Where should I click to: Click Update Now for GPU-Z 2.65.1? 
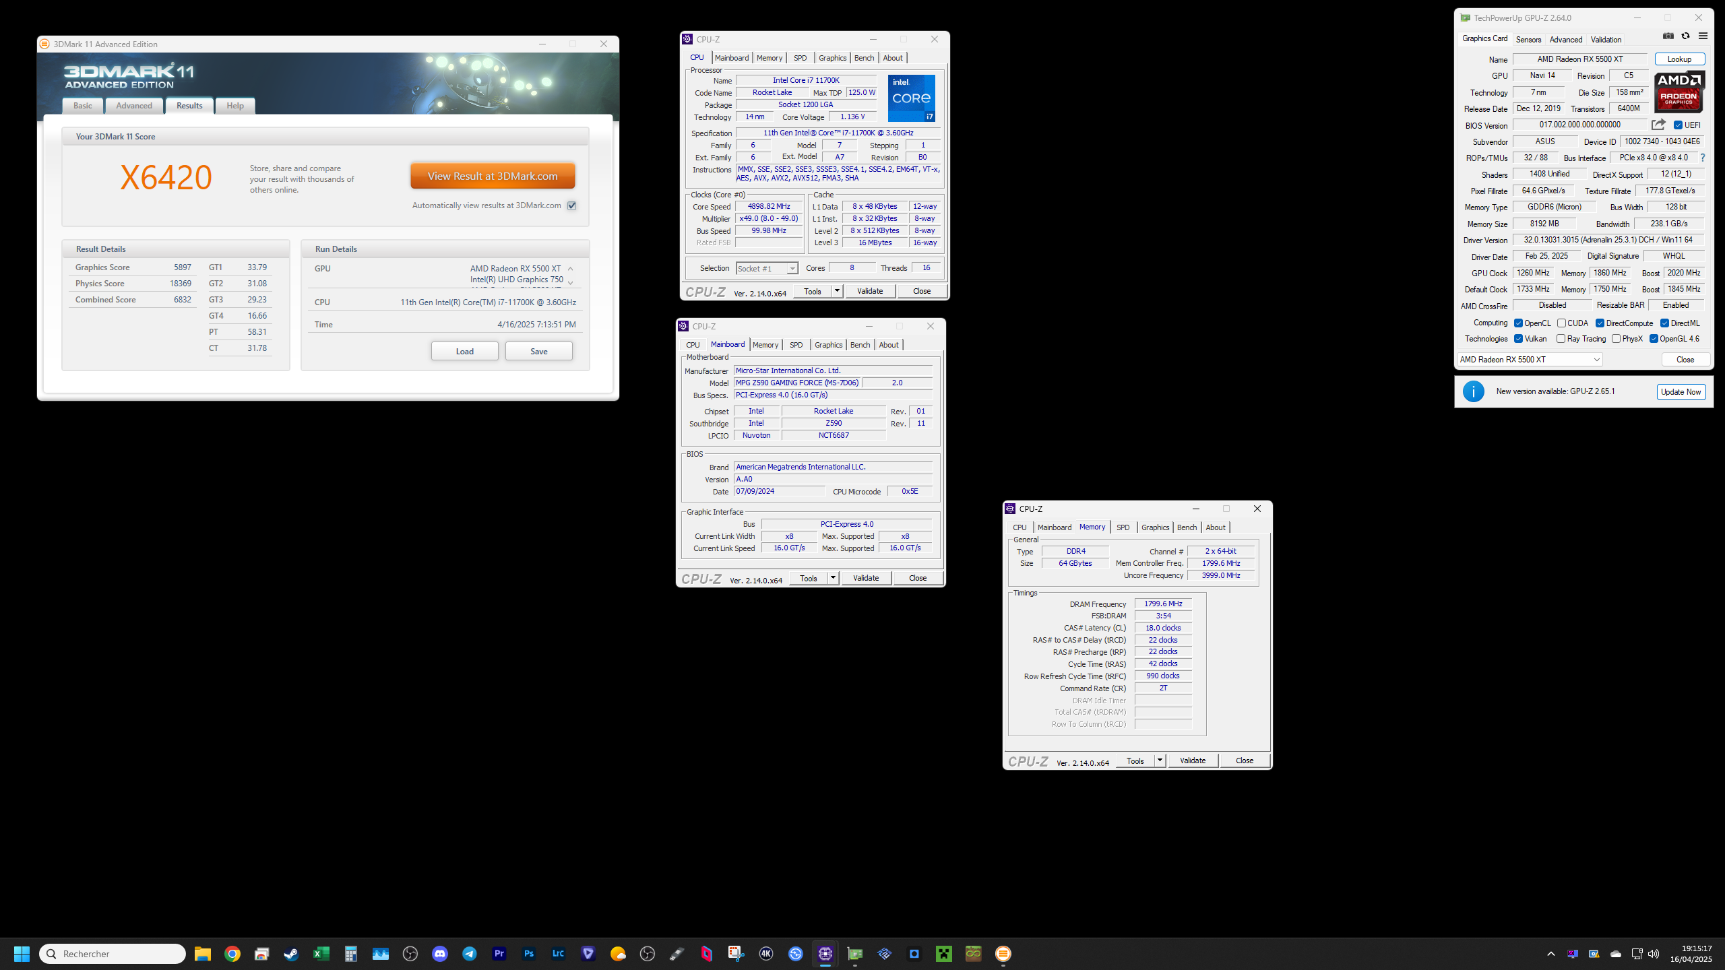(x=1681, y=391)
